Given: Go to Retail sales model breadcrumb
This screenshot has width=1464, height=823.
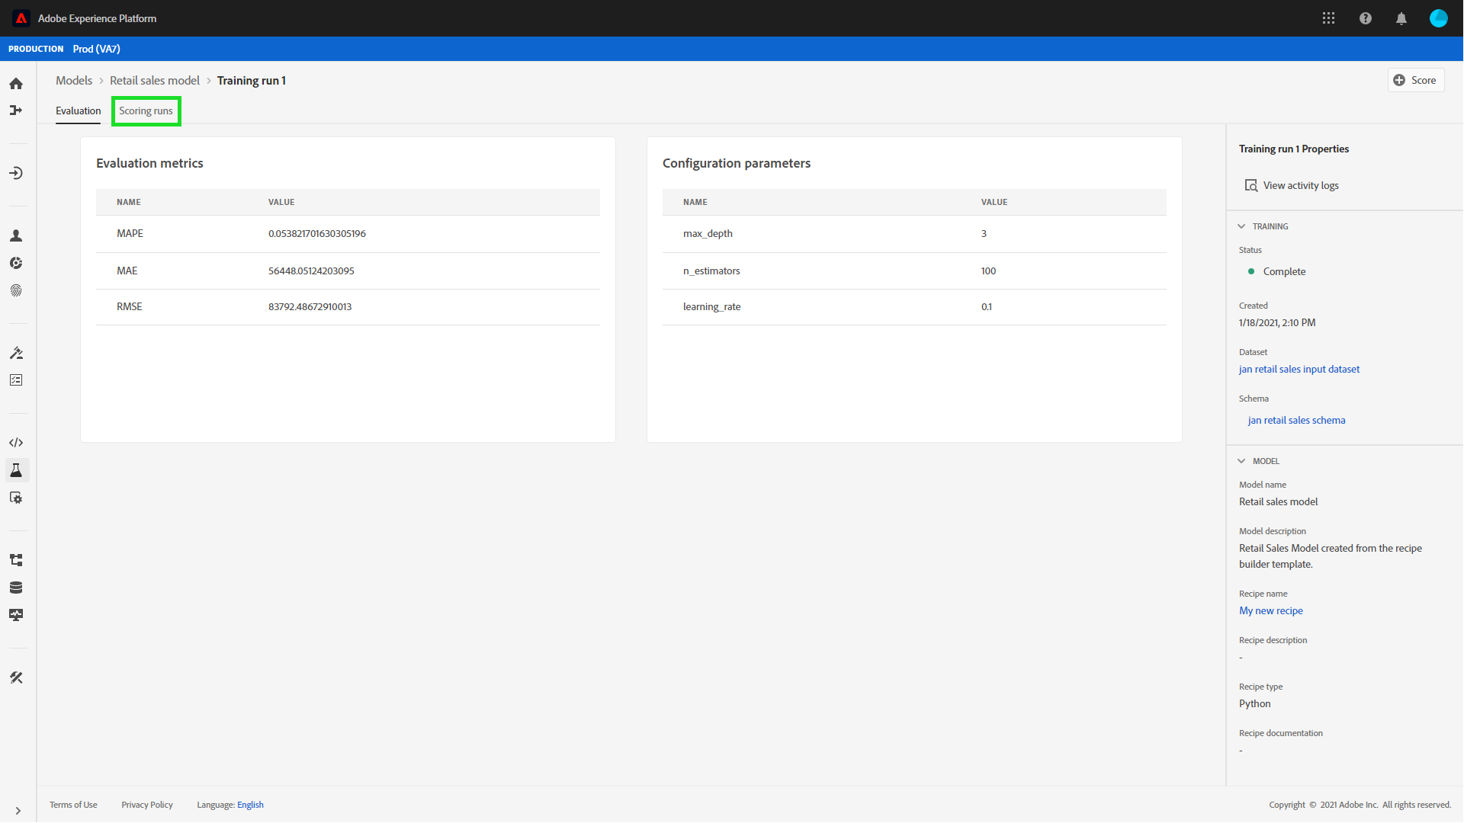Looking at the screenshot, I should tap(155, 81).
